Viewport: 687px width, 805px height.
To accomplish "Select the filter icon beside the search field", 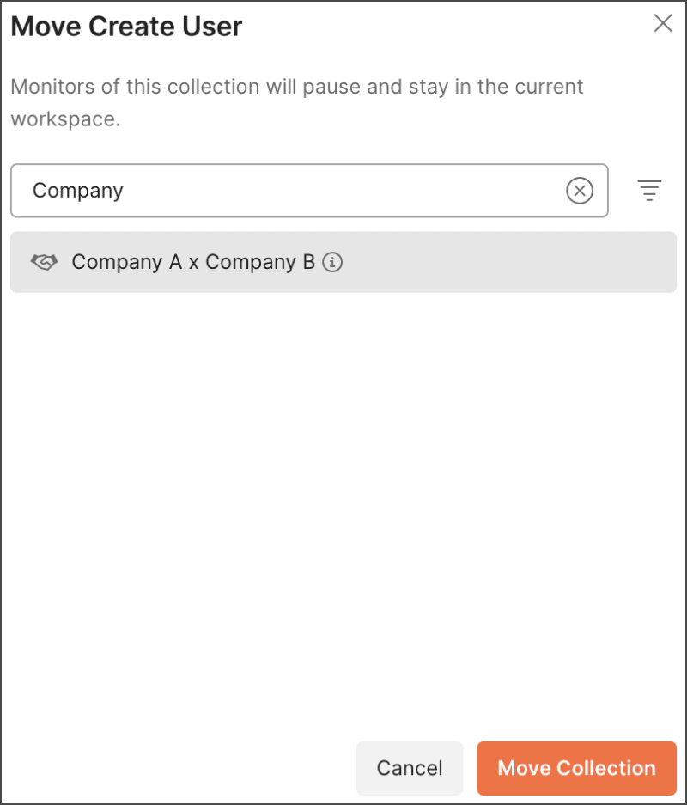I will pos(650,191).
